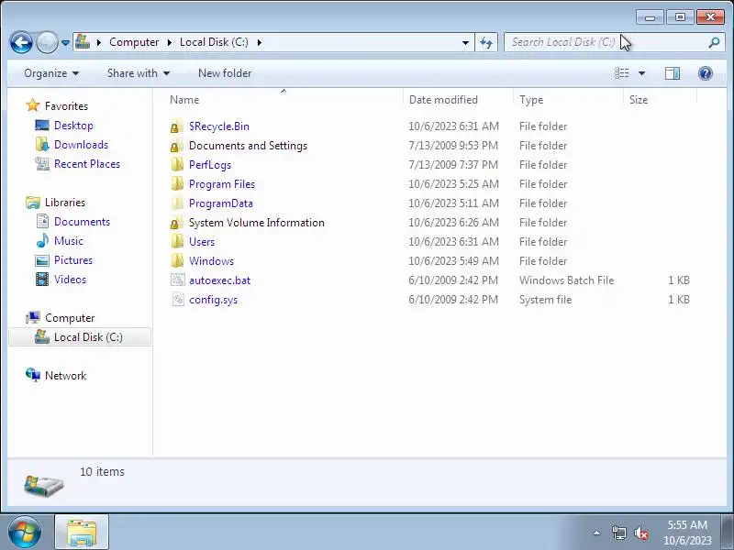Select System Volume Information folder icon
The image size is (734, 550).
pyautogui.click(x=177, y=223)
